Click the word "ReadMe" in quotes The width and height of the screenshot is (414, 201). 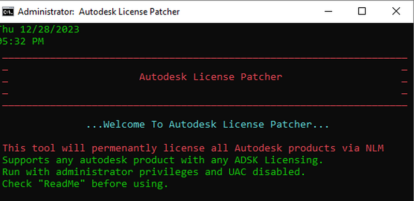[62, 183]
